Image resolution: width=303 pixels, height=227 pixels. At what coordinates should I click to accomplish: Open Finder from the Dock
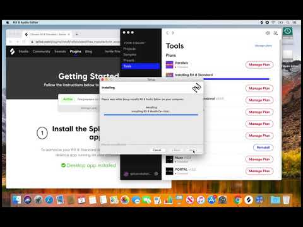tap(16, 200)
